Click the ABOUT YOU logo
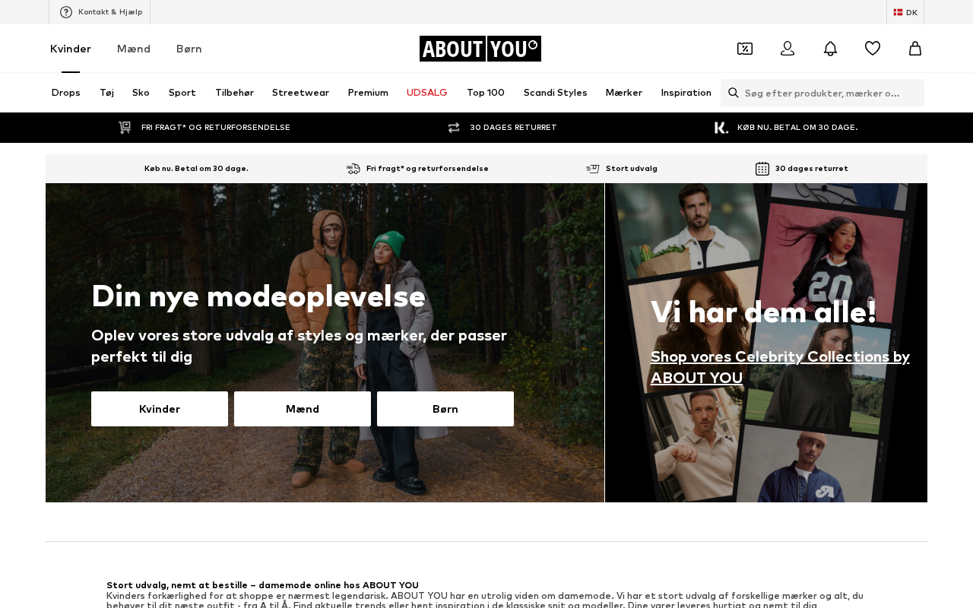This screenshot has width=973, height=608. pos(480,49)
